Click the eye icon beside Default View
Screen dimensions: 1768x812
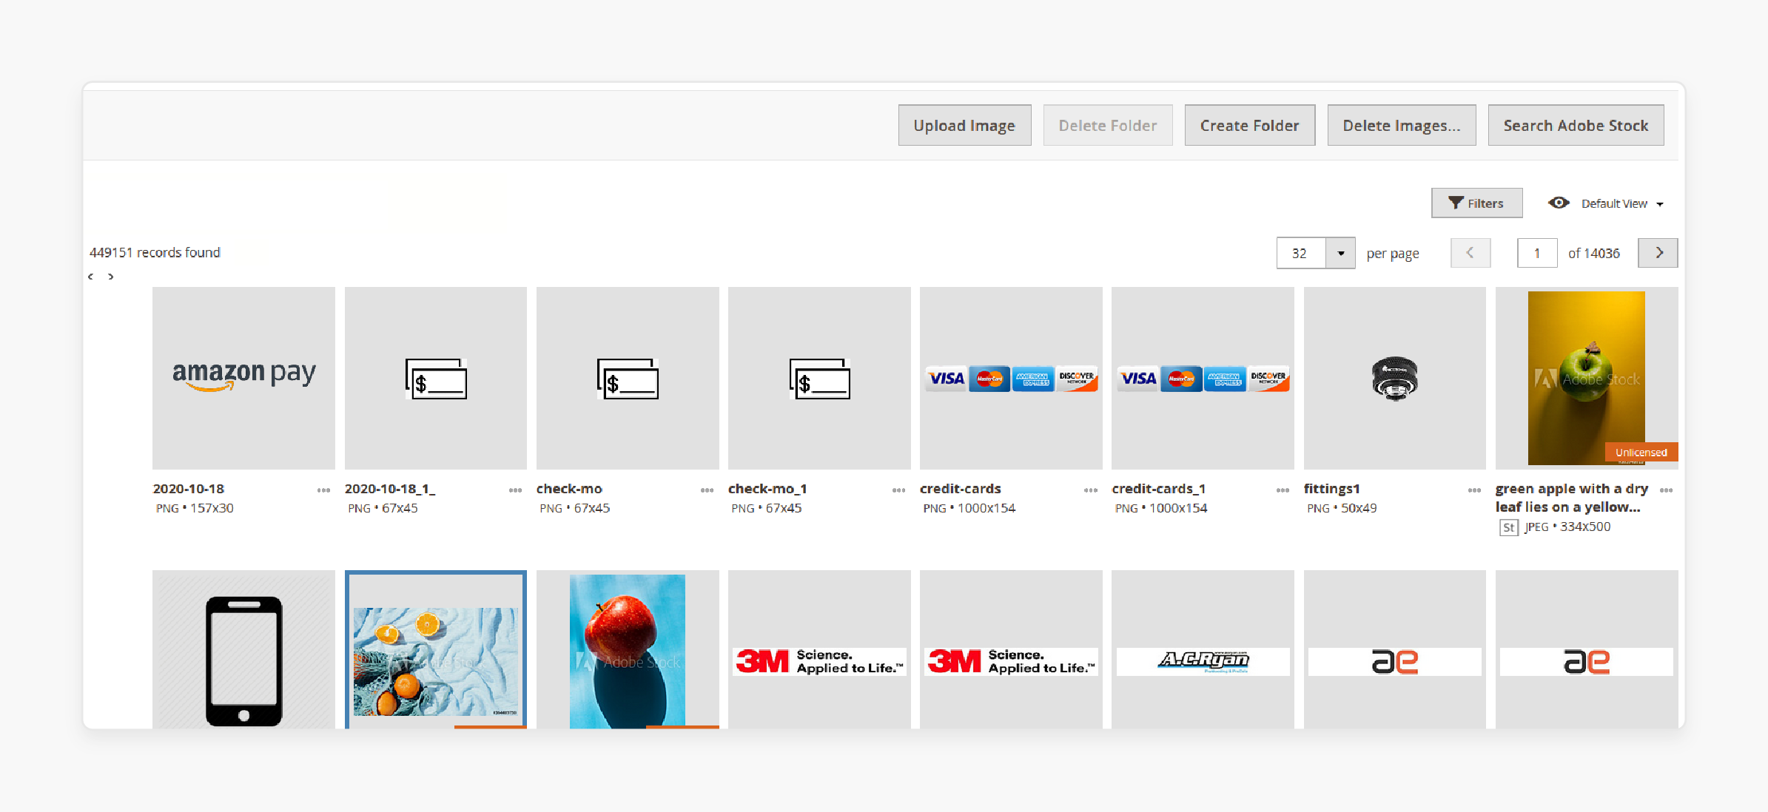pyautogui.click(x=1559, y=203)
